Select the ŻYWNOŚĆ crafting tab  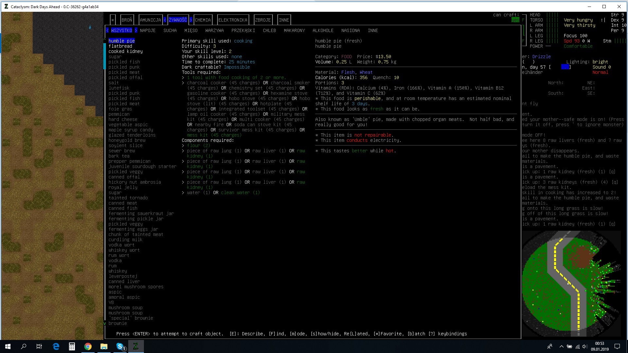tap(178, 20)
